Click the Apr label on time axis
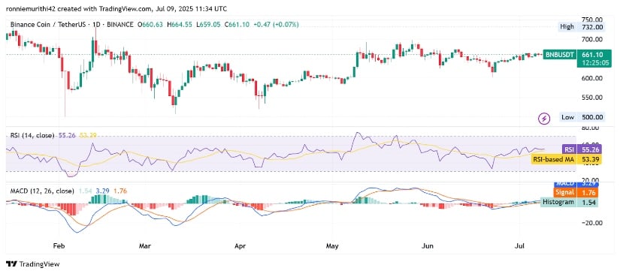 tap(240, 247)
